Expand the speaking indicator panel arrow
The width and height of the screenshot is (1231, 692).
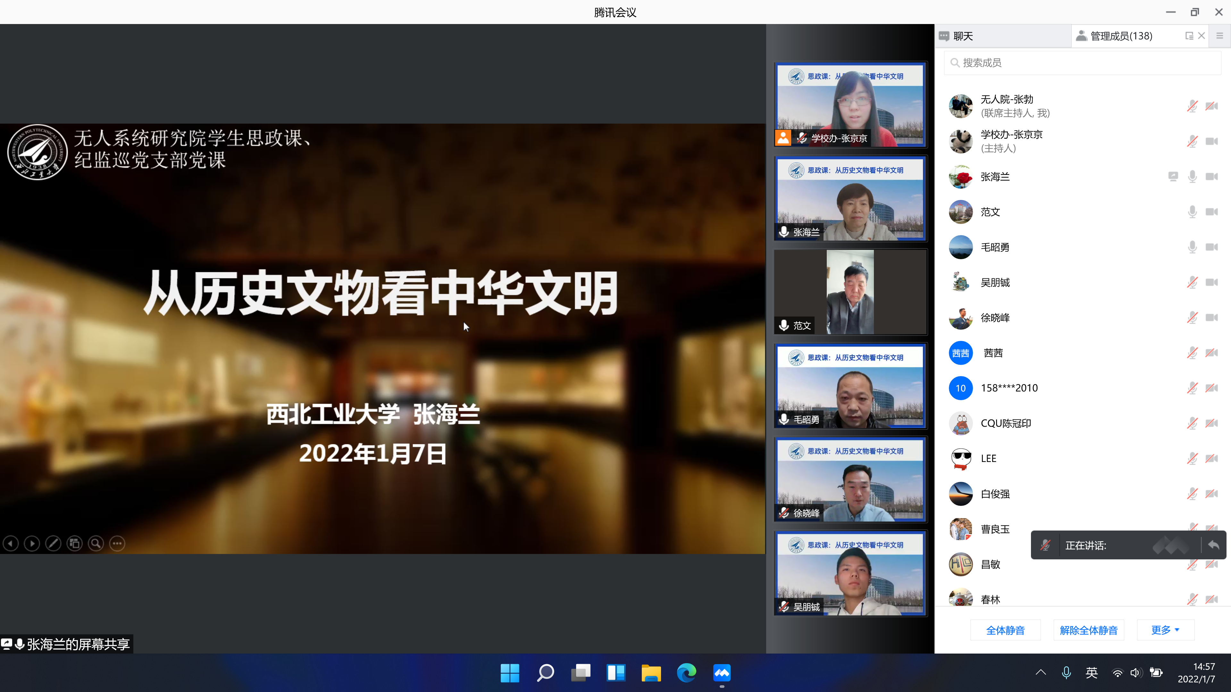[1214, 545]
